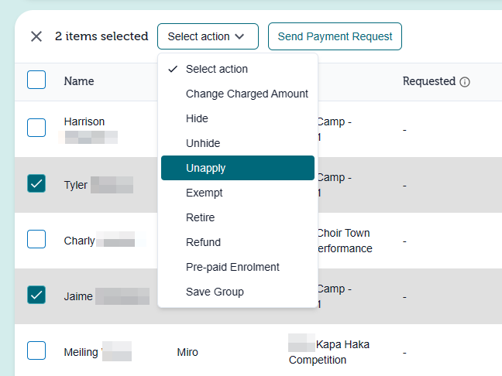Open the Select action dropdown
The image size is (502, 376).
pyautogui.click(x=208, y=36)
